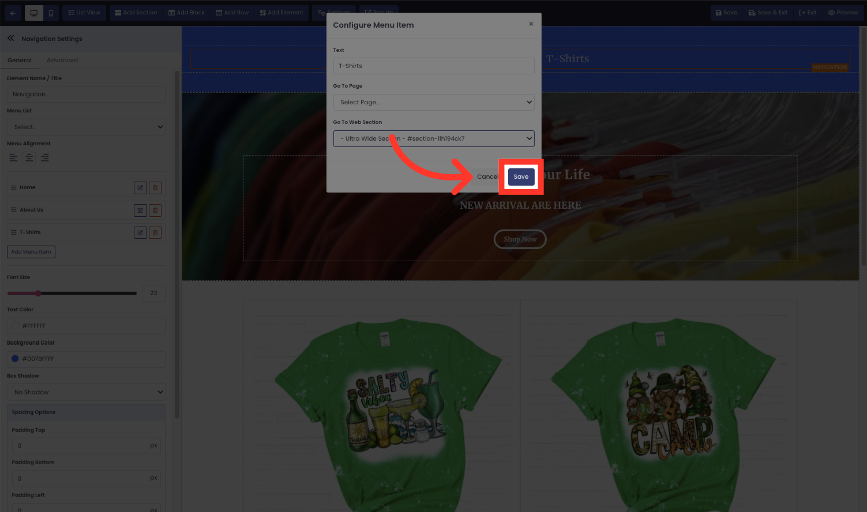Edit the T-Shirts menu item

click(x=140, y=232)
